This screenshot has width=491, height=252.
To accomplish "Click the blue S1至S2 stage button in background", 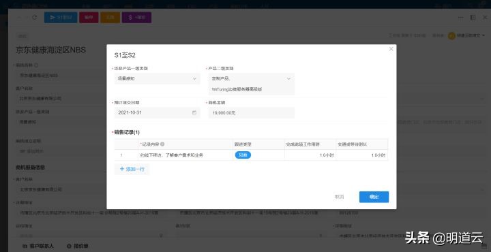I will click(61, 18).
